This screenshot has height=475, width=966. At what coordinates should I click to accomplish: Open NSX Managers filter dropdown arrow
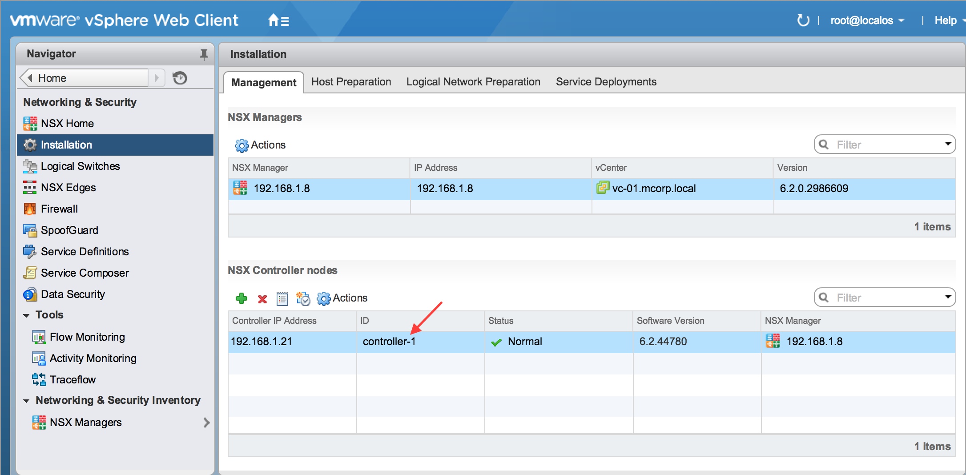947,144
